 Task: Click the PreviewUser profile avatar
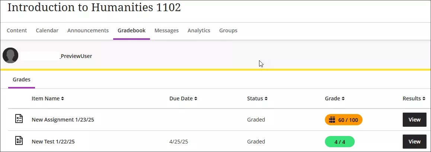point(10,55)
